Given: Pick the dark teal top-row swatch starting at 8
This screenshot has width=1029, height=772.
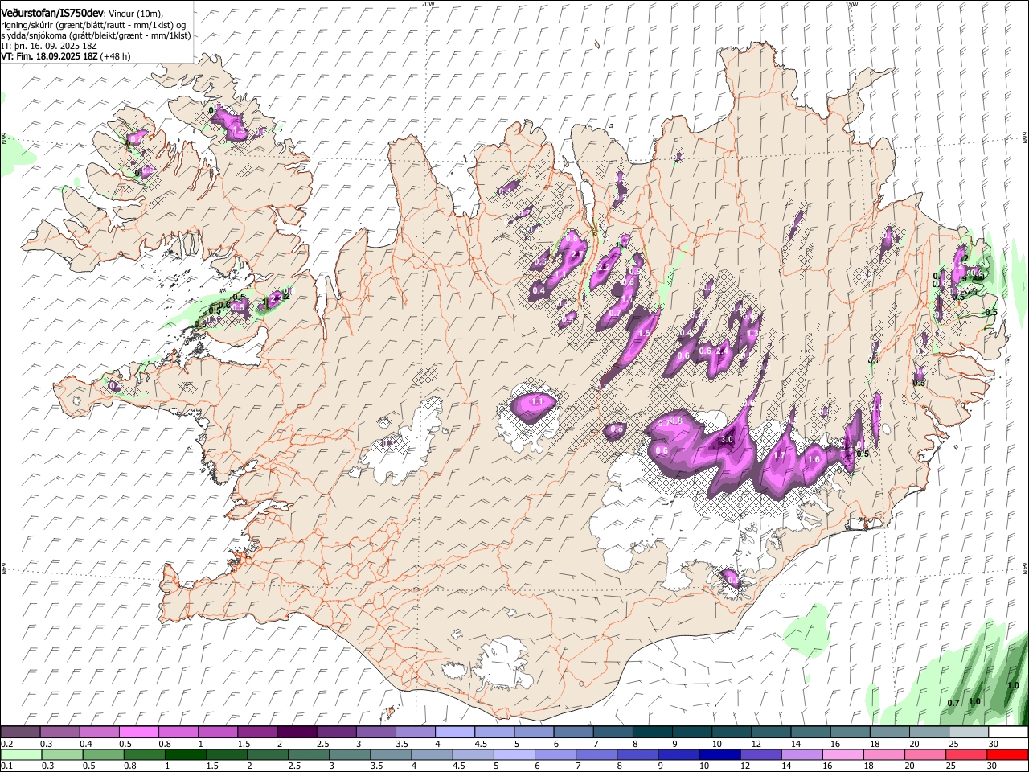Looking at the screenshot, I should (652, 732).
